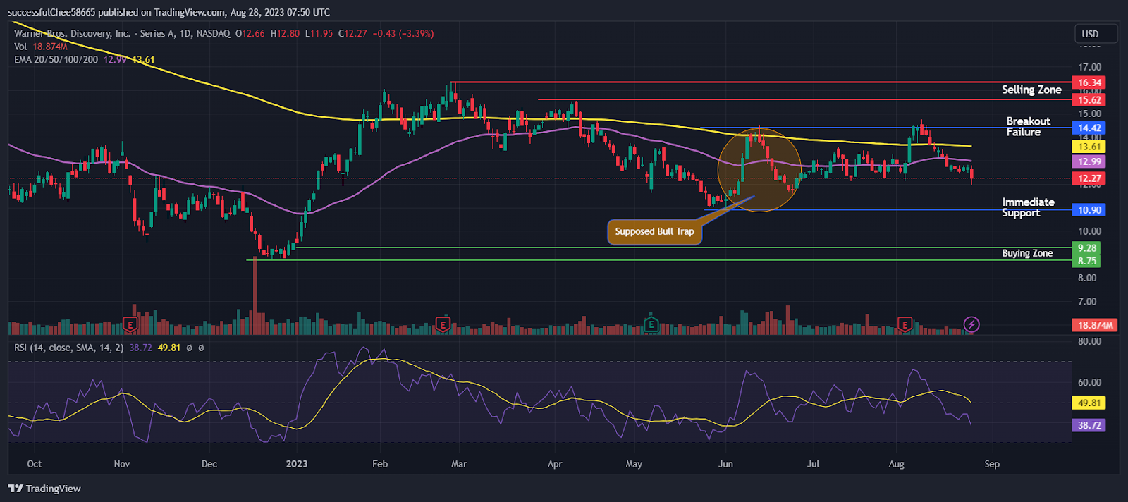The width and height of the screenshot is (1128, 502).
Task: Click the 38.72 RSI value label
Action: pos(1089,425)
